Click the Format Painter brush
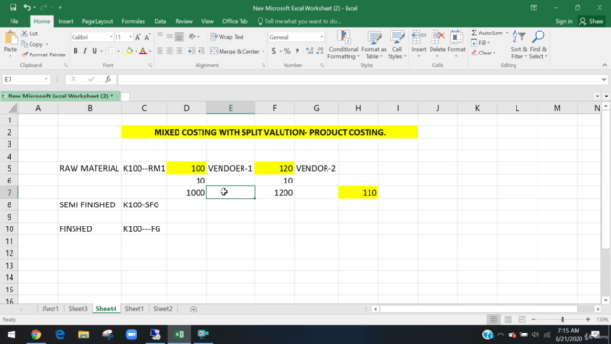The width and height of the screenshot is (611, 344). point(25,54)
